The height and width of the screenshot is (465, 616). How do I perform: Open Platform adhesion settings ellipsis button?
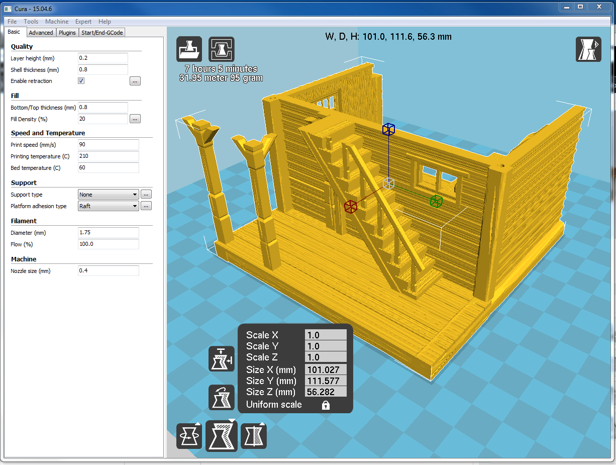pos(146,206)
